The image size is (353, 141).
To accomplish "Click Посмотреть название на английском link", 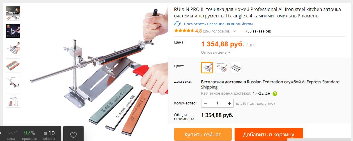I will (218, 24).
